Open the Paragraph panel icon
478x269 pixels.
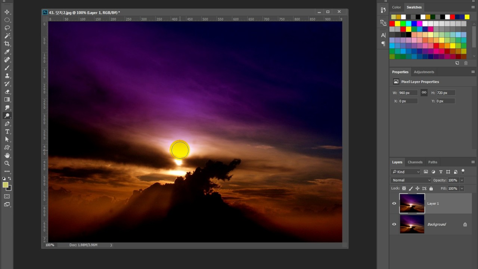(x=383, y=44)
